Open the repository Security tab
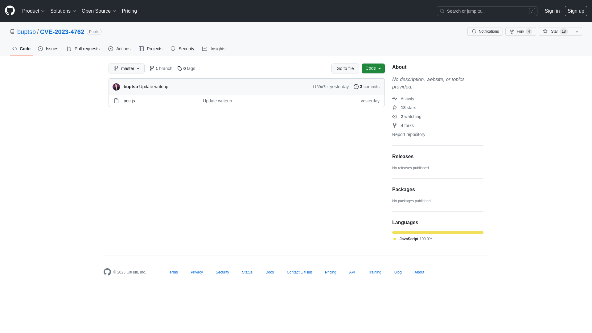Viewport: 592px width, 333px height. point(183,49)
